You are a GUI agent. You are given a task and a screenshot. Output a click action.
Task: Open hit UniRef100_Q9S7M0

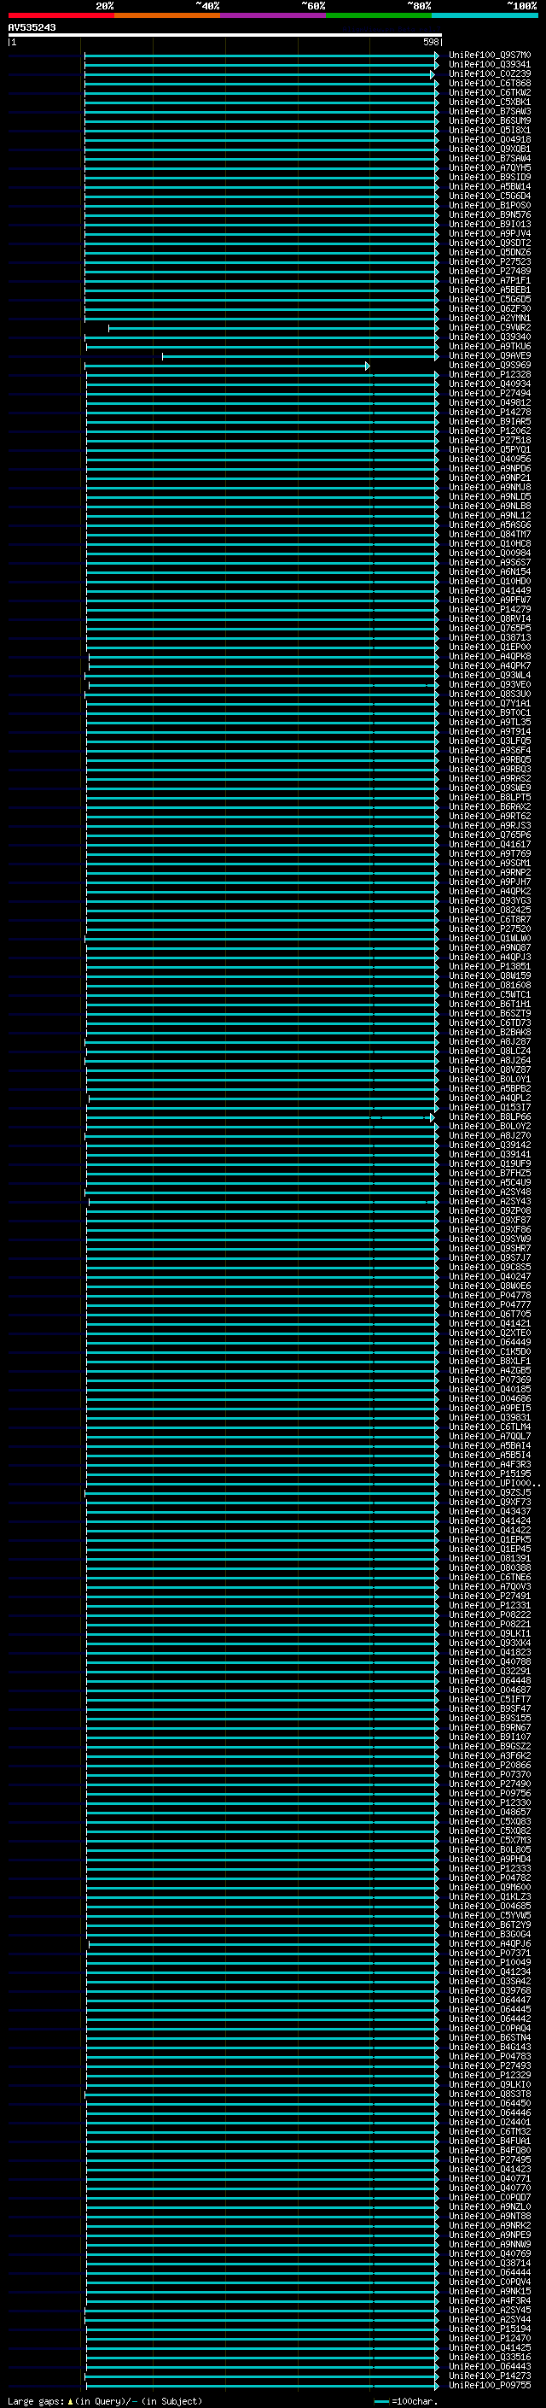(x=490, y=56)
